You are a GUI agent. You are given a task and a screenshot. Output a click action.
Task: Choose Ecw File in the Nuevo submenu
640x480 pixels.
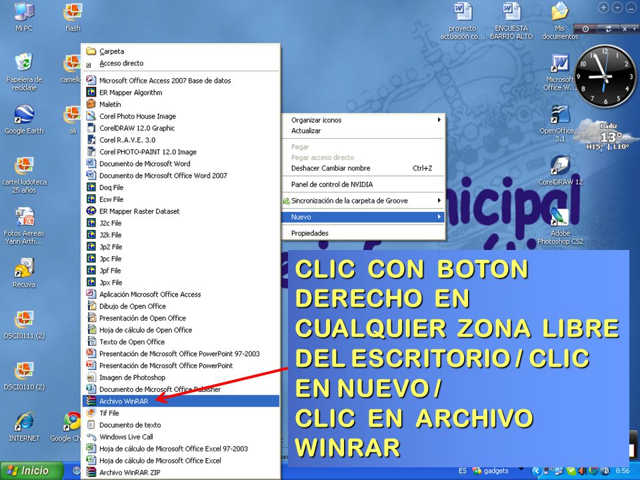click(181, 199)
